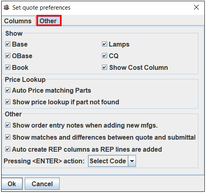Close the Set quote preferences dialog
The height and width of the screenshot is (193, 206).
coord(196,7)
